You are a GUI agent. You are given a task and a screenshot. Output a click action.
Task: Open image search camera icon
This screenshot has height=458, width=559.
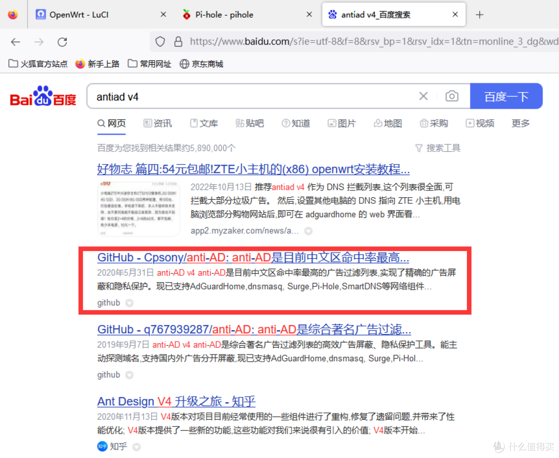tap(452, 96)
